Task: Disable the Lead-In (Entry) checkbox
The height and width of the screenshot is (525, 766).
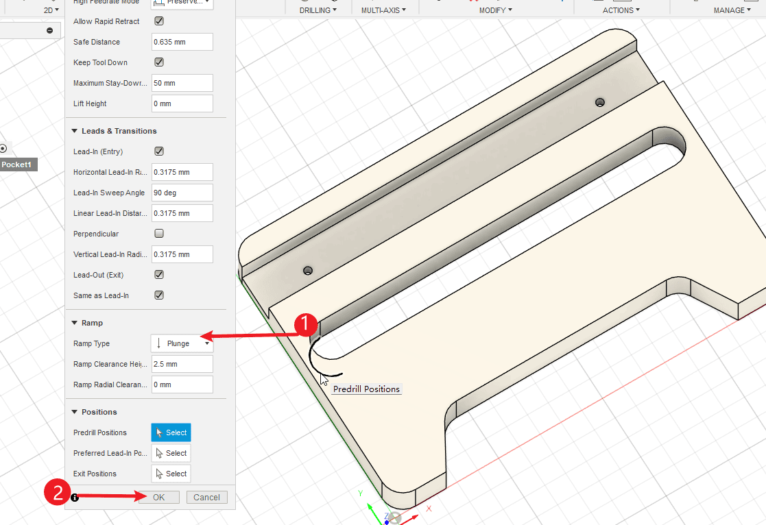Action: (x=159, y=151)
